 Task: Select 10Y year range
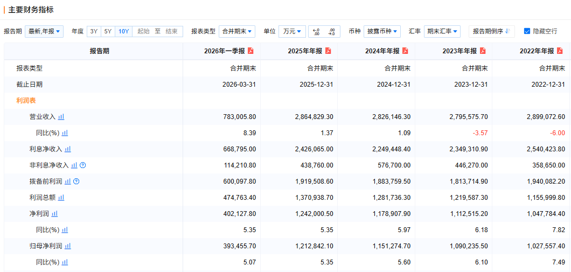click(x=124, y=31)
